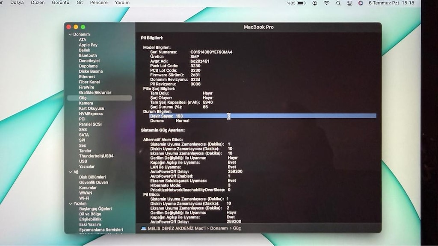The image size is (438, 246).
Task: Select Bellek in the sidebar
Action: coord(84,50)
